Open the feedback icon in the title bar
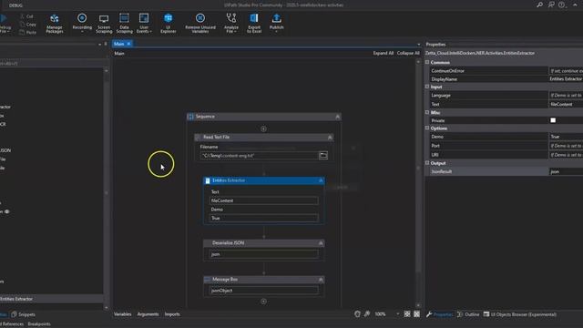 [551, 5]
